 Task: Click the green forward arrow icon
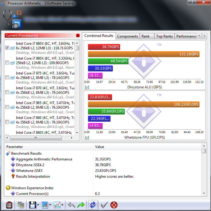[81, 205]
